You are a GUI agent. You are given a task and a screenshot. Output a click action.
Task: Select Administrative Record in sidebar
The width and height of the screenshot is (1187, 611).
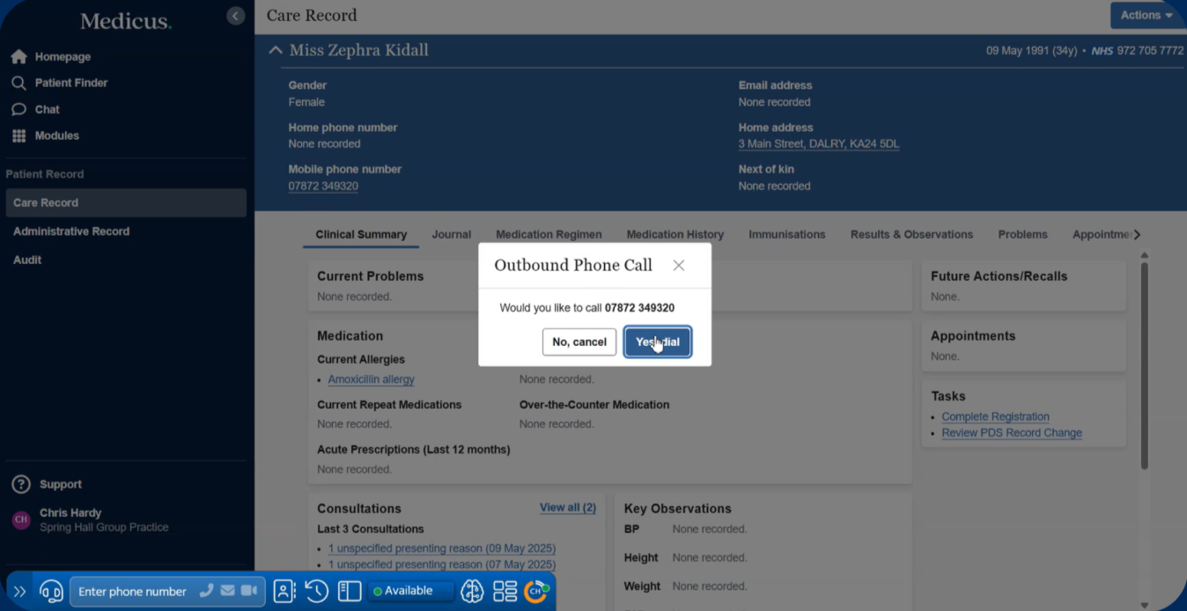pos(71,232)
